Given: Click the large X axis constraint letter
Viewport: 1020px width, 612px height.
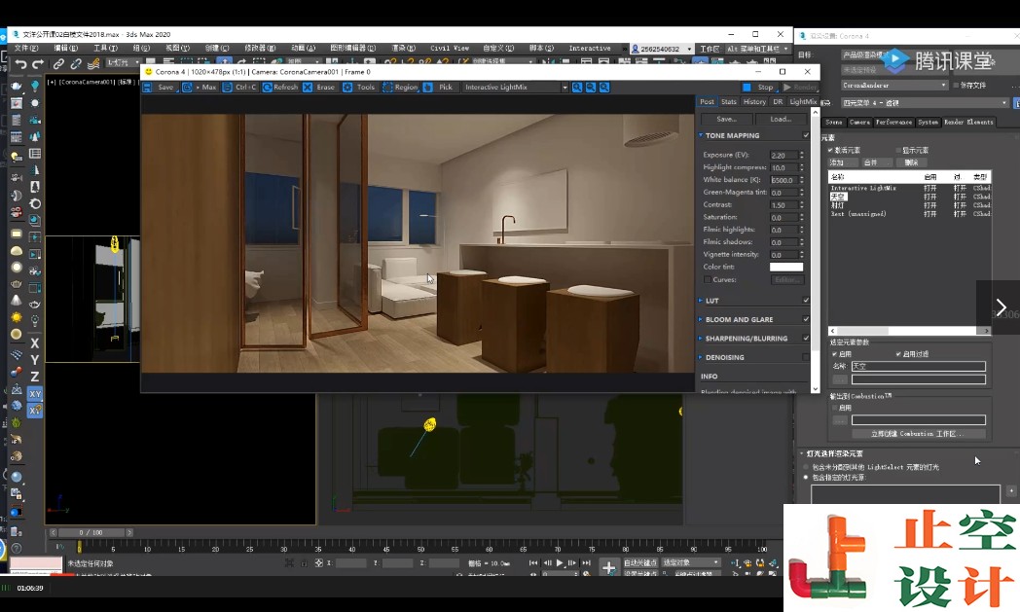Looking at the screenshot, I should click(35, 342).
